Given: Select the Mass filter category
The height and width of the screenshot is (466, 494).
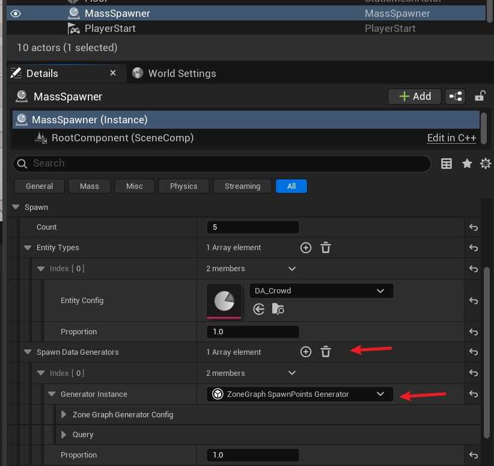Looking at the screenshot, I should pos(89,186).
